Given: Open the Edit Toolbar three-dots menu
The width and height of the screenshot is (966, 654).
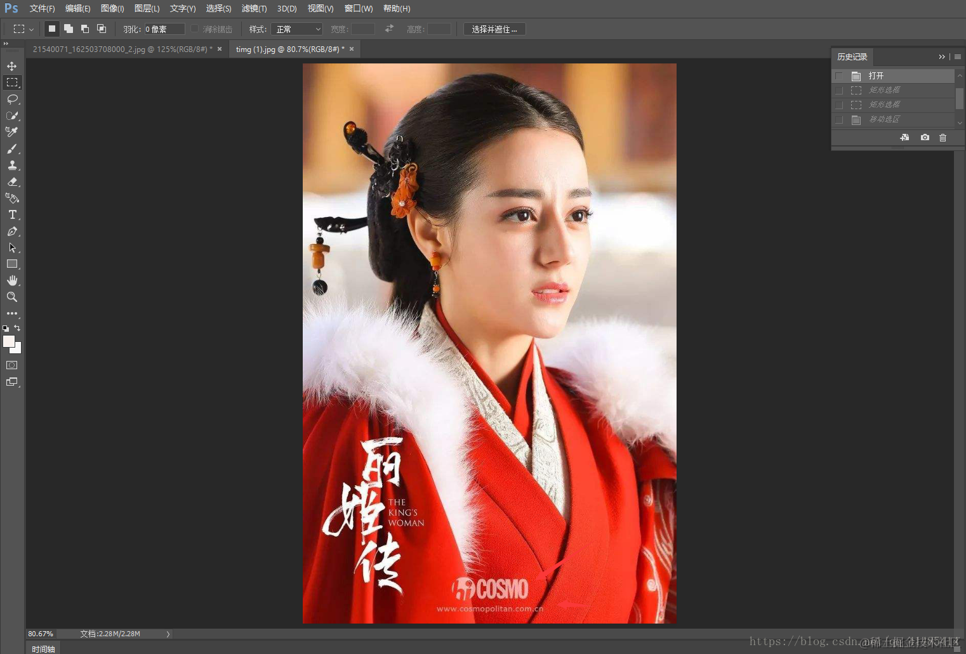Looking at the screenshot, I should click(12, 313).
